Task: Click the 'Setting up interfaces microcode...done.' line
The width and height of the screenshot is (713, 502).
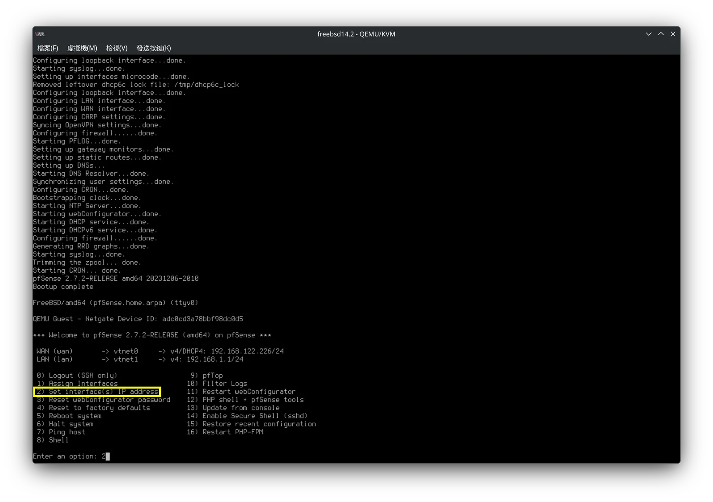Action: coord(111,77)
